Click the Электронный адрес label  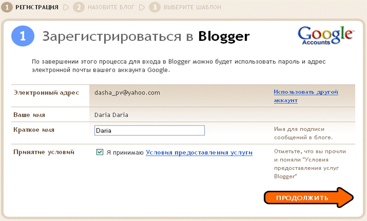click(46, 93)
